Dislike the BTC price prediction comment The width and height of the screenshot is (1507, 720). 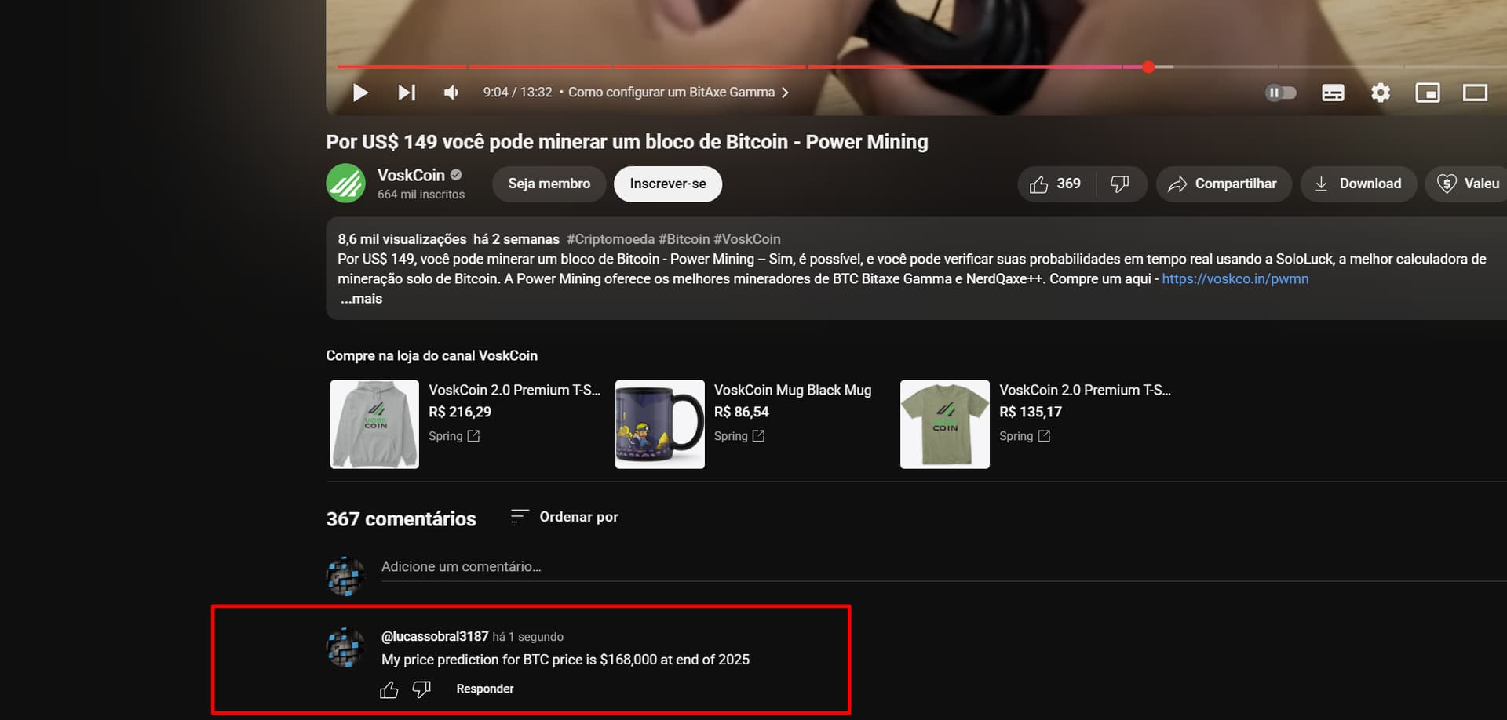click(x=421, y=689)
